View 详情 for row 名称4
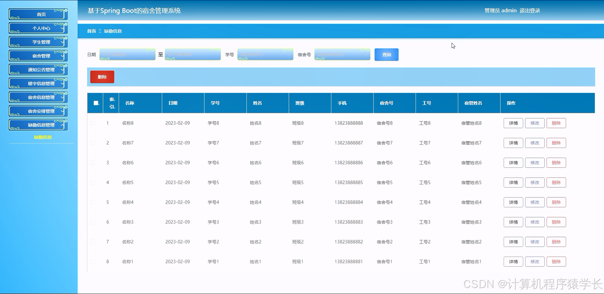 (x=513, y=202)
